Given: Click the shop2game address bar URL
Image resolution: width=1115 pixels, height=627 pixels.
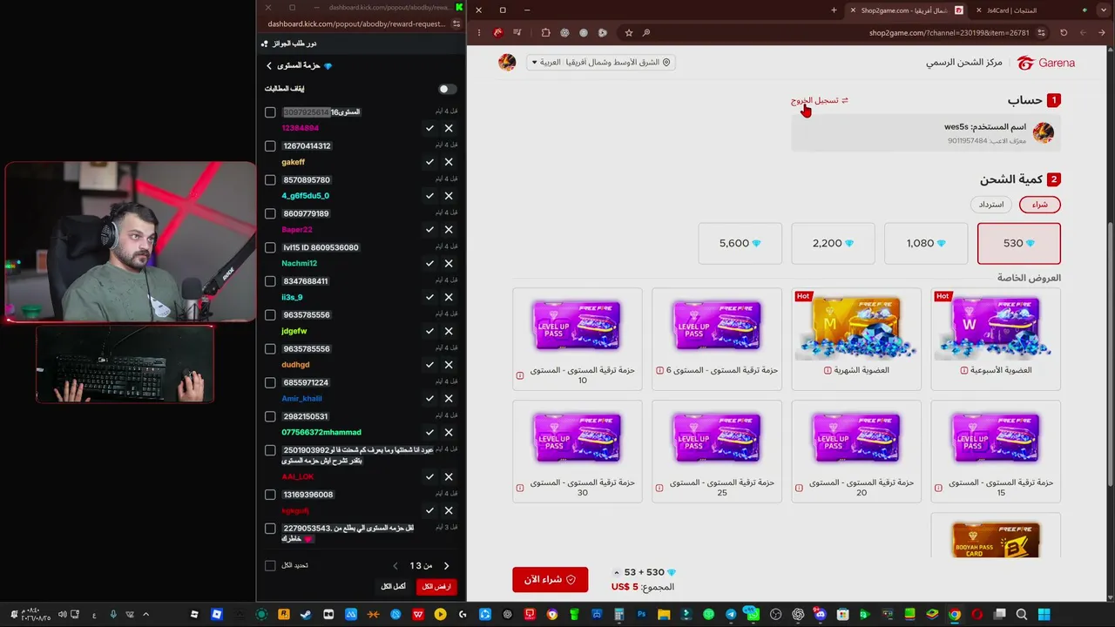Looking at the screenshot, I should click(x=949, y=33).
